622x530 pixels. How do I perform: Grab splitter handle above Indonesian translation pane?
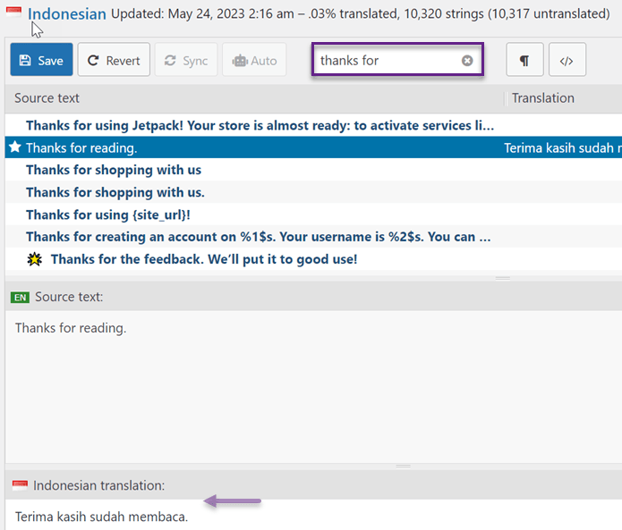(x=403, y=467)
